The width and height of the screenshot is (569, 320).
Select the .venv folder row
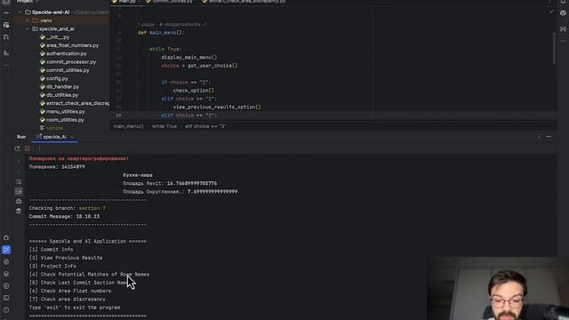coord(61,20)
